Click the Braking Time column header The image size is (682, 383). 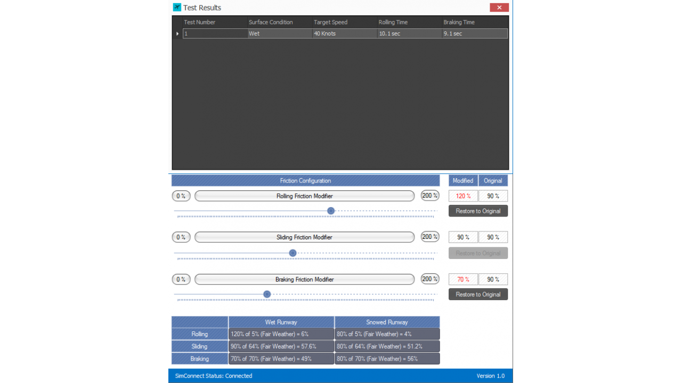click(x=459, y=22)
